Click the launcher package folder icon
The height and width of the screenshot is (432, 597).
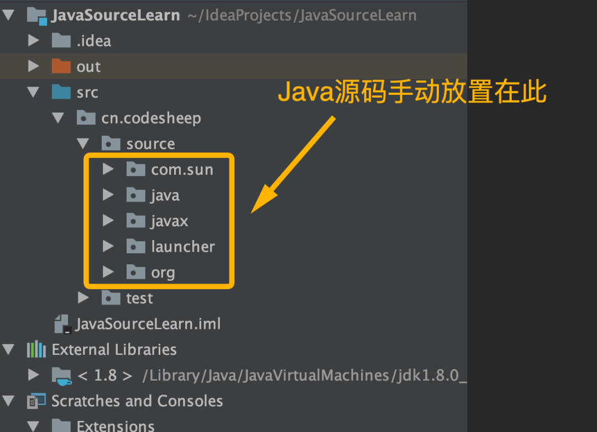coord(135,247)
